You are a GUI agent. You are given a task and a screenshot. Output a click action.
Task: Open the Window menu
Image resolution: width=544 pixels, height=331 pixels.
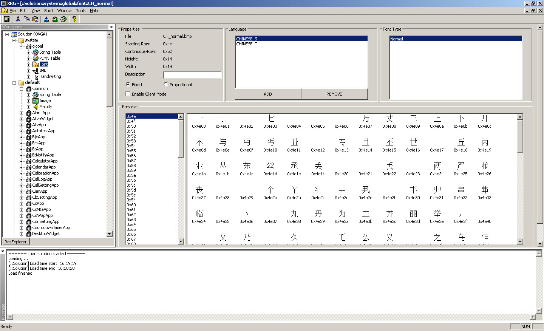pyautogui.click(x=64, y=11)
